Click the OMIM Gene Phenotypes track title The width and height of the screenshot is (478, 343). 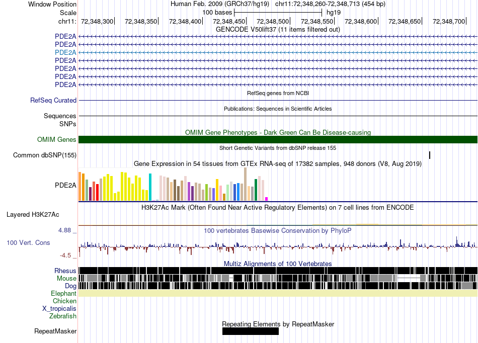click(278, 132)
